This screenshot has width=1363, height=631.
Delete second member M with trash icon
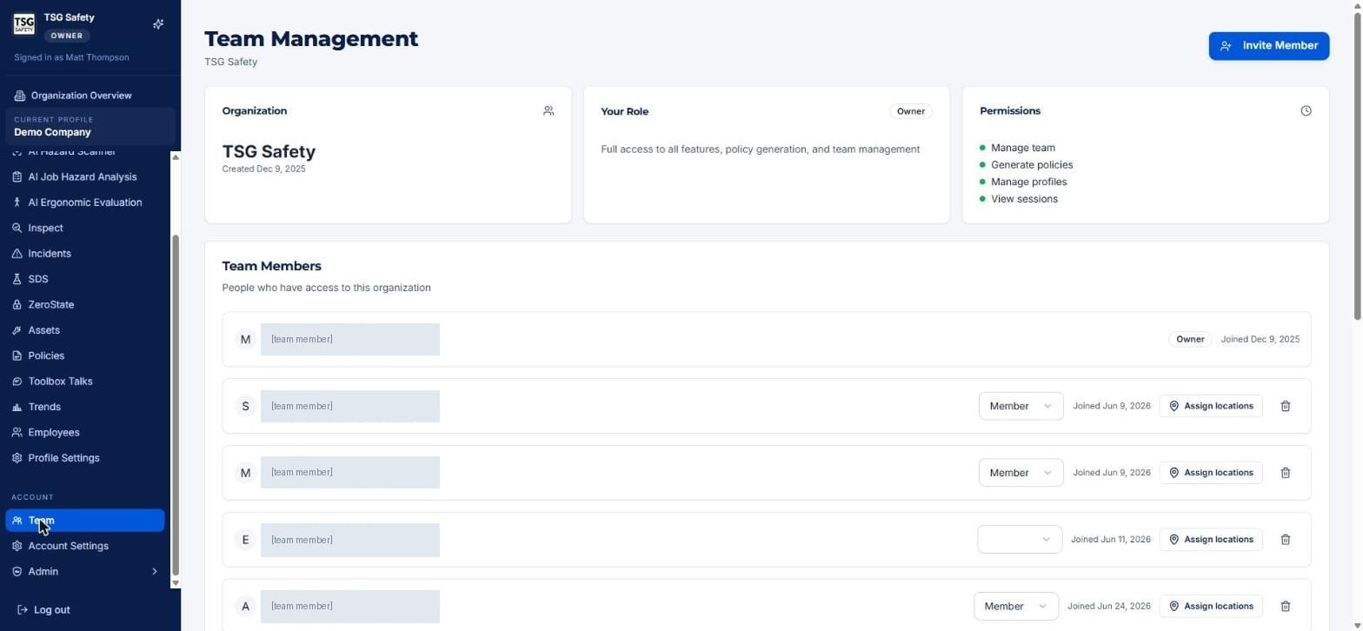click(x=1286, y=473)
